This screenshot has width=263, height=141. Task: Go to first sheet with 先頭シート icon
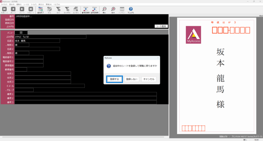(x=4, y=9)
